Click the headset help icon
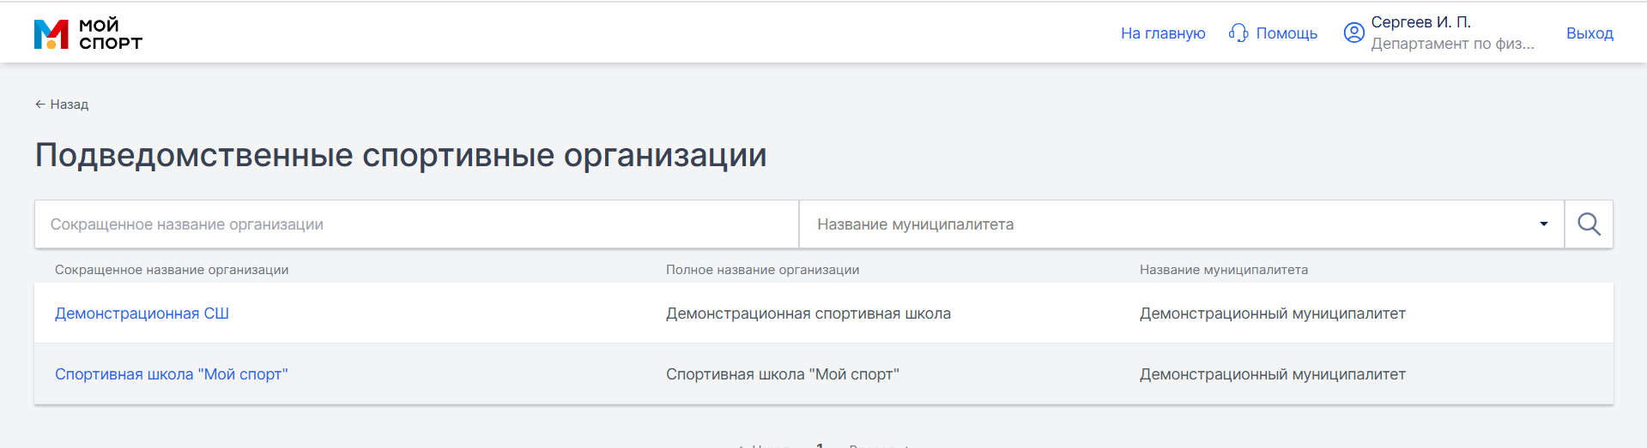The image size is (1647, 448). point(1238,33)
